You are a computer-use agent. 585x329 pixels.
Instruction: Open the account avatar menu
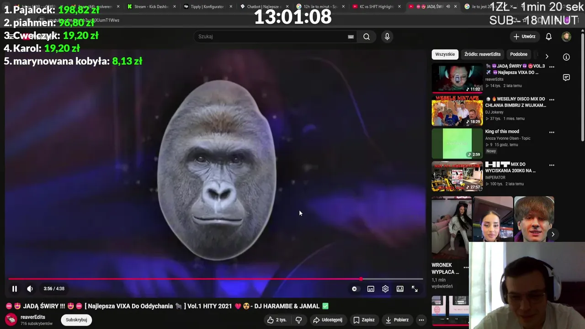click(x=566, y=37)
